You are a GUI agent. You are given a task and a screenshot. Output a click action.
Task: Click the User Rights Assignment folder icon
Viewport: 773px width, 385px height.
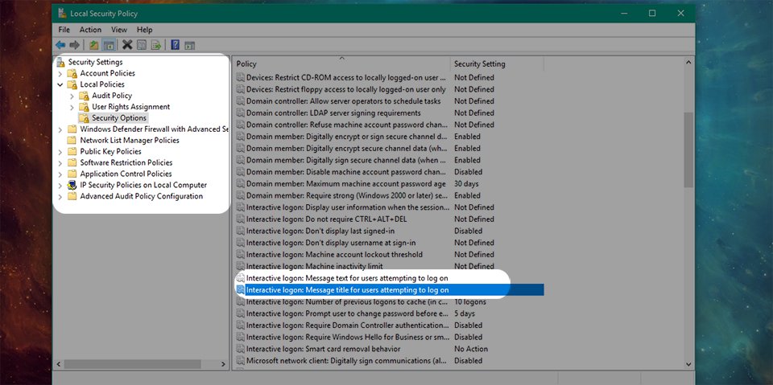85,107
